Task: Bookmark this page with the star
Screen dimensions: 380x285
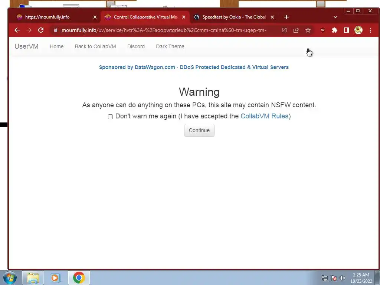Action: pyautogui.click(x=308, y=30)
